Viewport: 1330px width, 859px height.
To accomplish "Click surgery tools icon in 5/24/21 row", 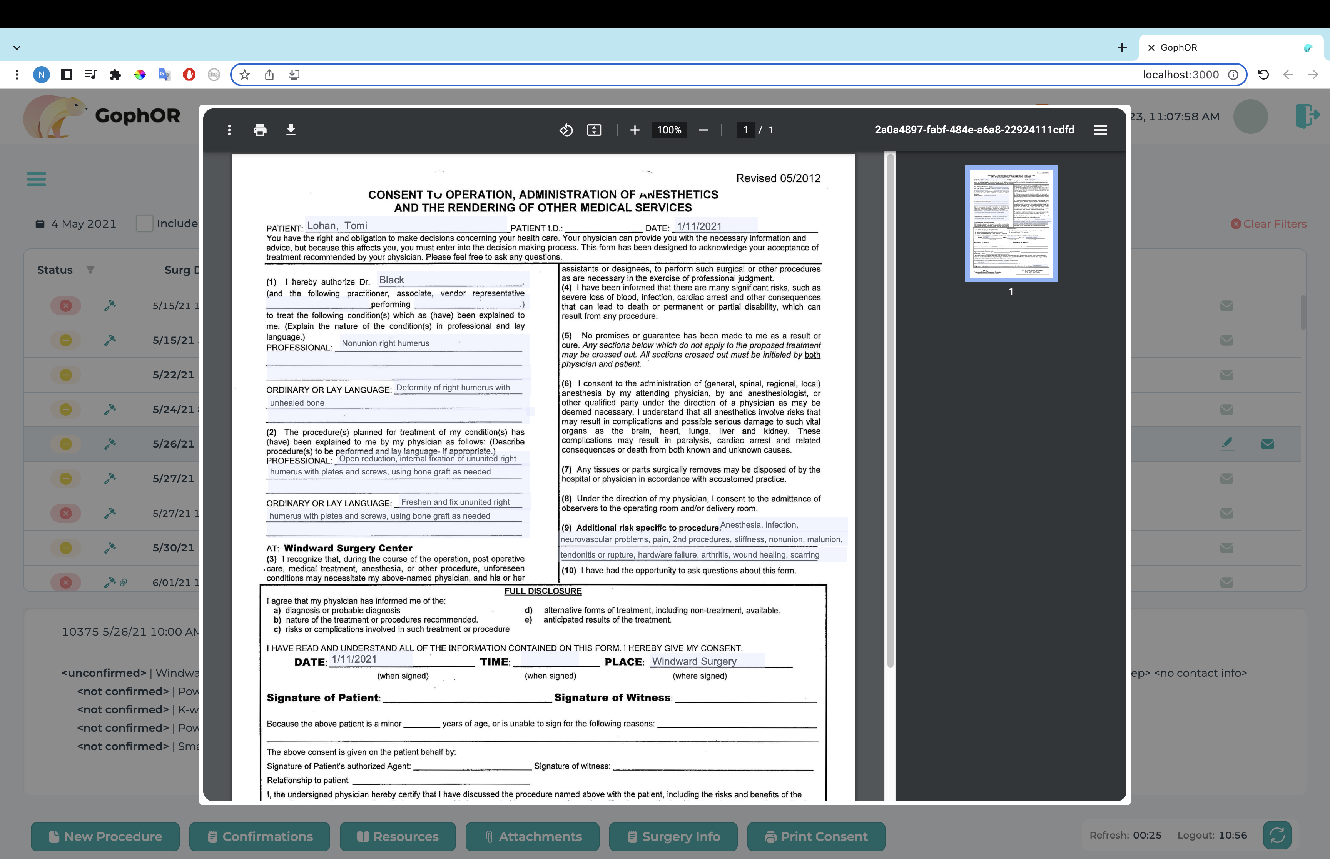I will 110,410.
